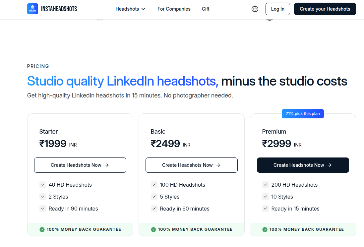Click the checkmark beside 5 Styles
Viewport: 364px width, 247px height.
click(x=154, y=197)
